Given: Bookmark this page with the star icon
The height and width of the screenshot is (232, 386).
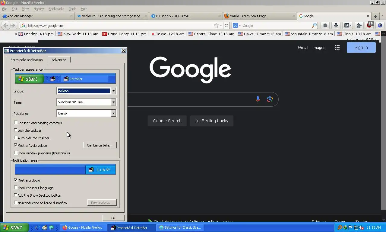Looking at the screenshot, I should click(x=216, y=26).
